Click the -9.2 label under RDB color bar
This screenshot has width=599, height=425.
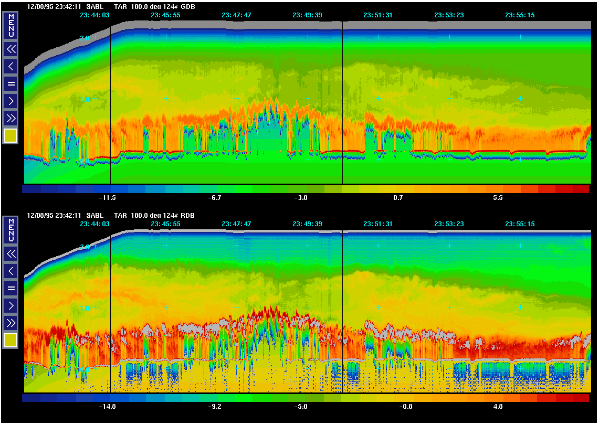click(x=215, y=406)
